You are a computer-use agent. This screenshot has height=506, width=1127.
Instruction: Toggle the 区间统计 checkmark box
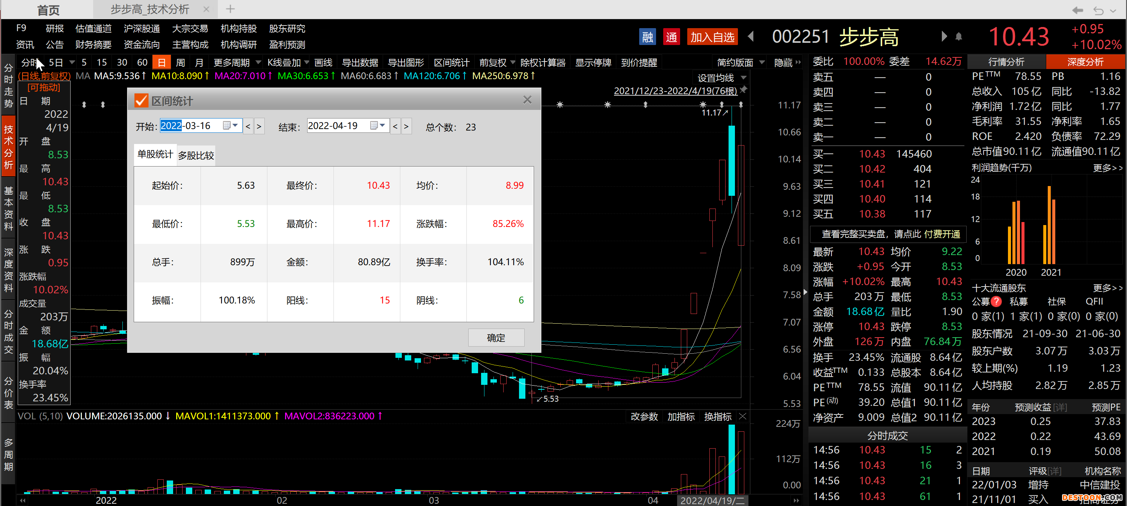[141, 101]
